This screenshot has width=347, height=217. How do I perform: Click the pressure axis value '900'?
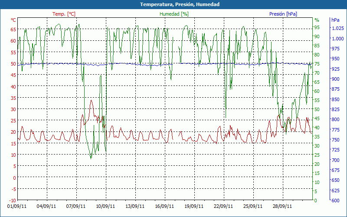(x=335, y=79)
